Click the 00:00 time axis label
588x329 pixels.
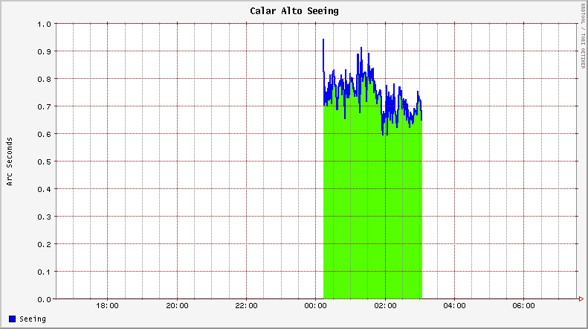(x=316, y=306)
